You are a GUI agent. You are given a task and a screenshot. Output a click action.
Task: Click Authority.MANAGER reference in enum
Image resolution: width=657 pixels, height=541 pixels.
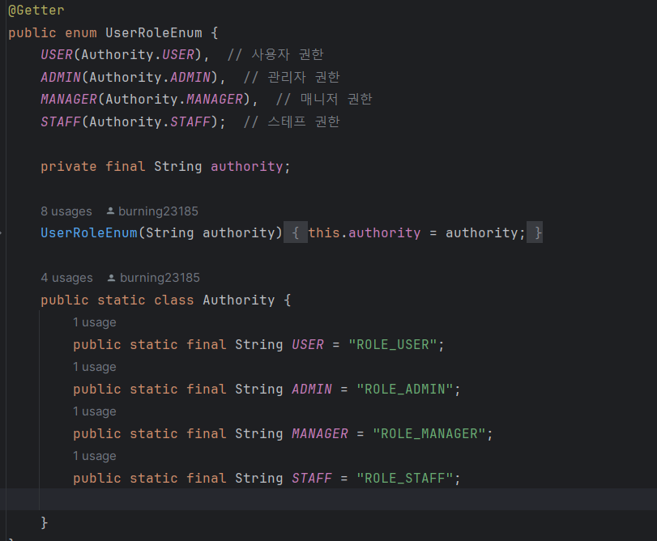174,100
